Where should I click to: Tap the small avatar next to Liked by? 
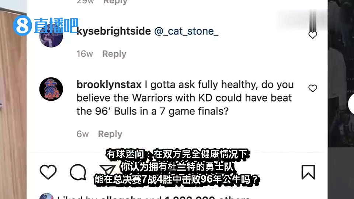(46, 196)
